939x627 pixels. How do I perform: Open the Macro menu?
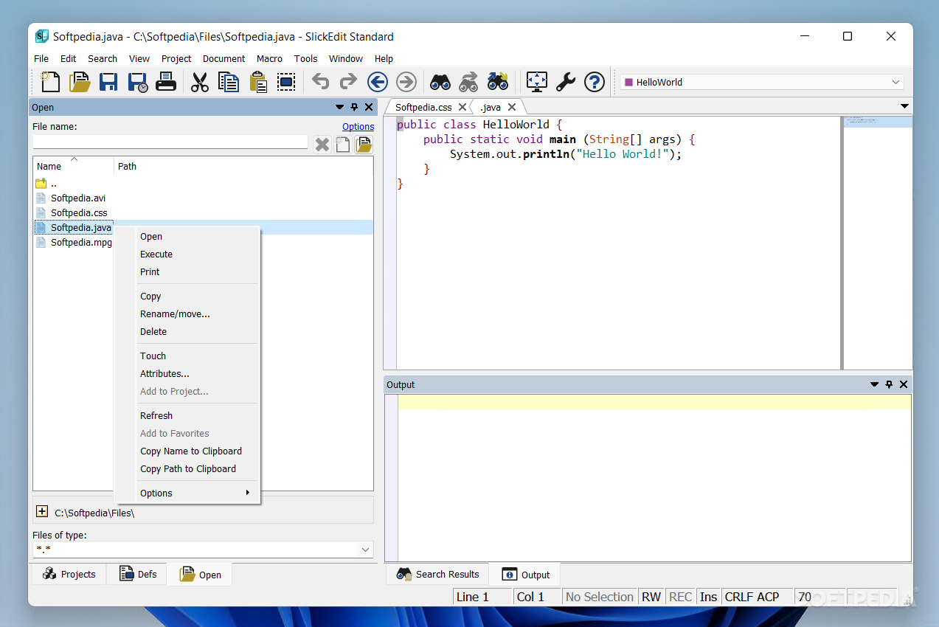coord(269,58)
